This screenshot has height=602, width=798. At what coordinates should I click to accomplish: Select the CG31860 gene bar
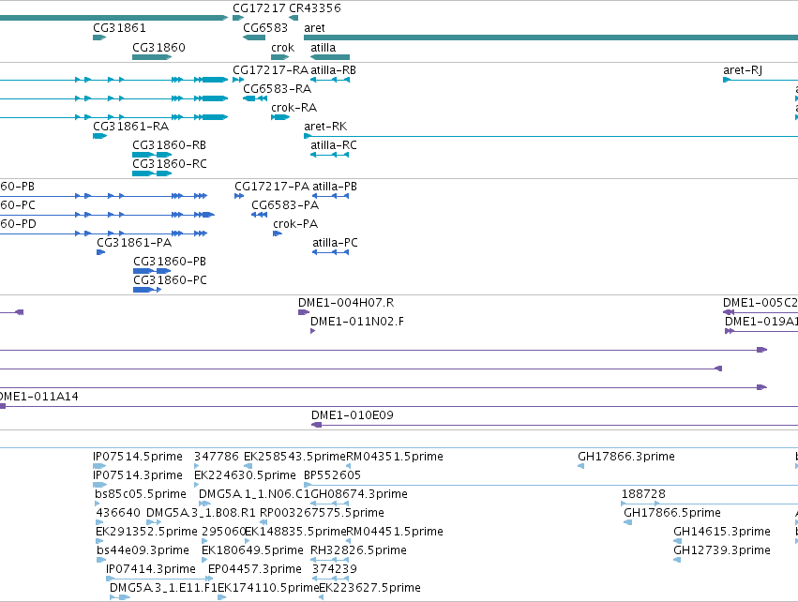point(152,57)
